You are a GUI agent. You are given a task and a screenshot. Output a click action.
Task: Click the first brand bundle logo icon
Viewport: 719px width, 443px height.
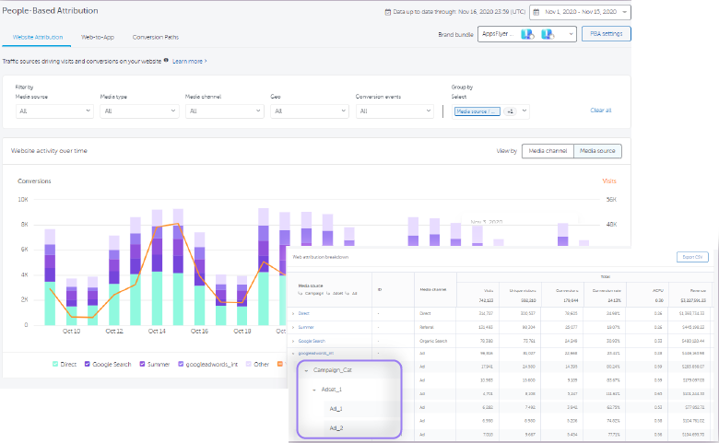click(x=528, y=34)
